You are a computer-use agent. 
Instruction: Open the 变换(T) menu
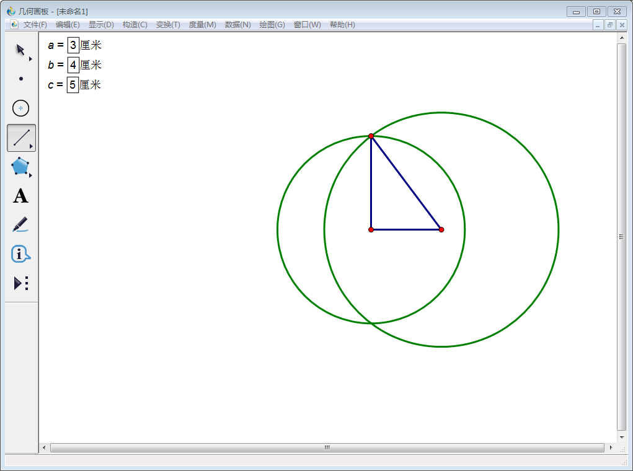(x=168, y=25)
